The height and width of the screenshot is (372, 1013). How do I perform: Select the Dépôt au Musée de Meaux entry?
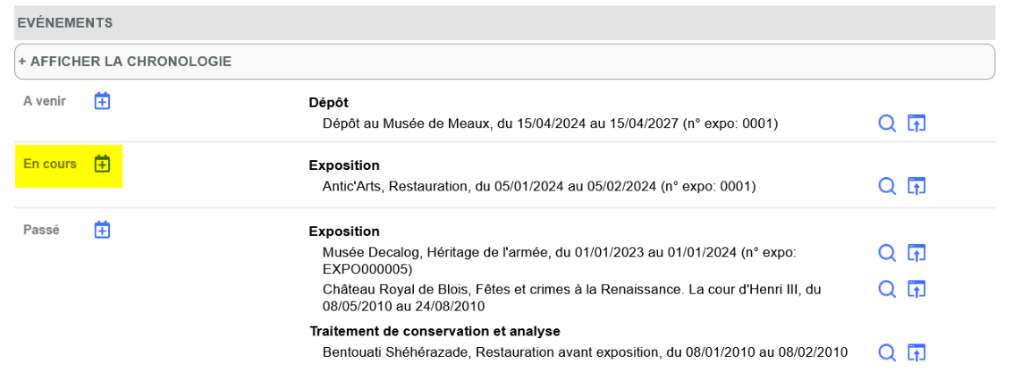[x=550, y=123]
